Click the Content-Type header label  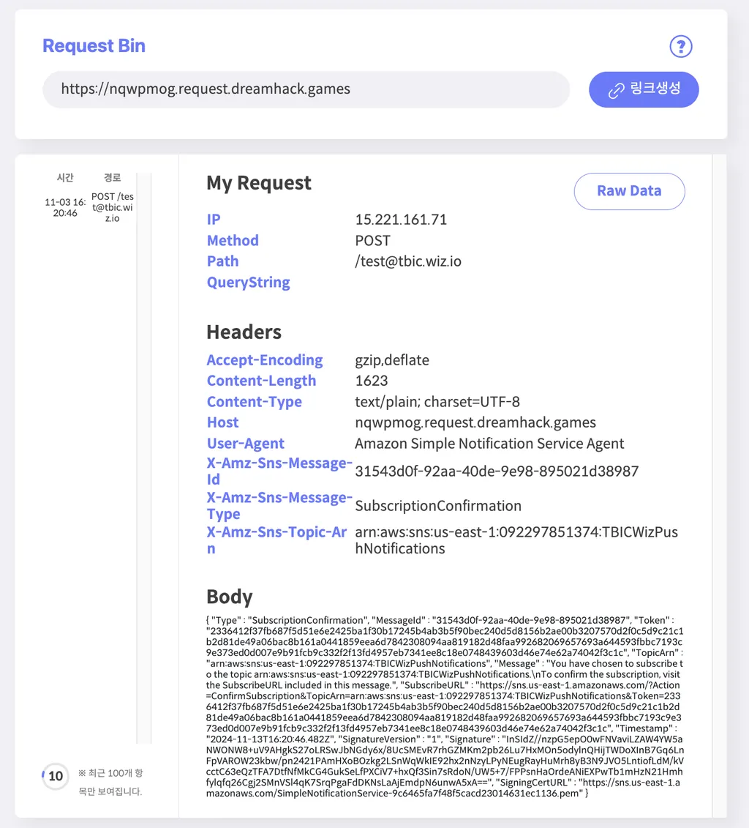(255, 402)
